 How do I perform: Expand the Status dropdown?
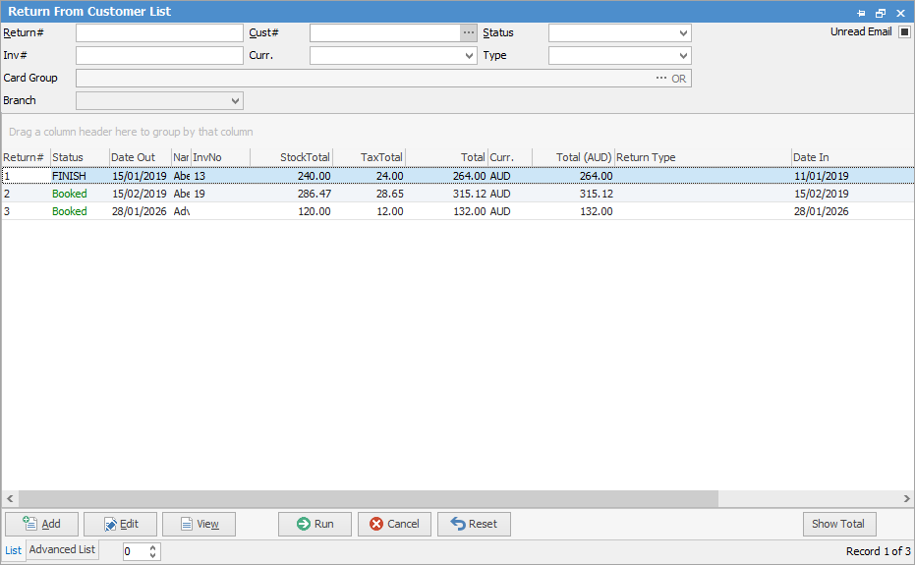pos(683,33)
